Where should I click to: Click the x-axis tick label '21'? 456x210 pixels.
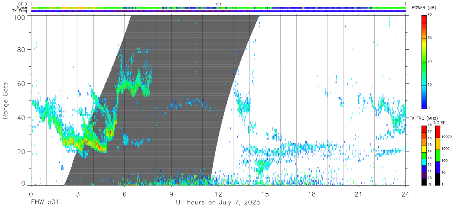[x=359, y=194]
